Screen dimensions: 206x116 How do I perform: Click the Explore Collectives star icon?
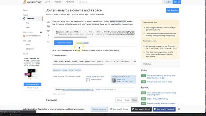pos(24,36)
